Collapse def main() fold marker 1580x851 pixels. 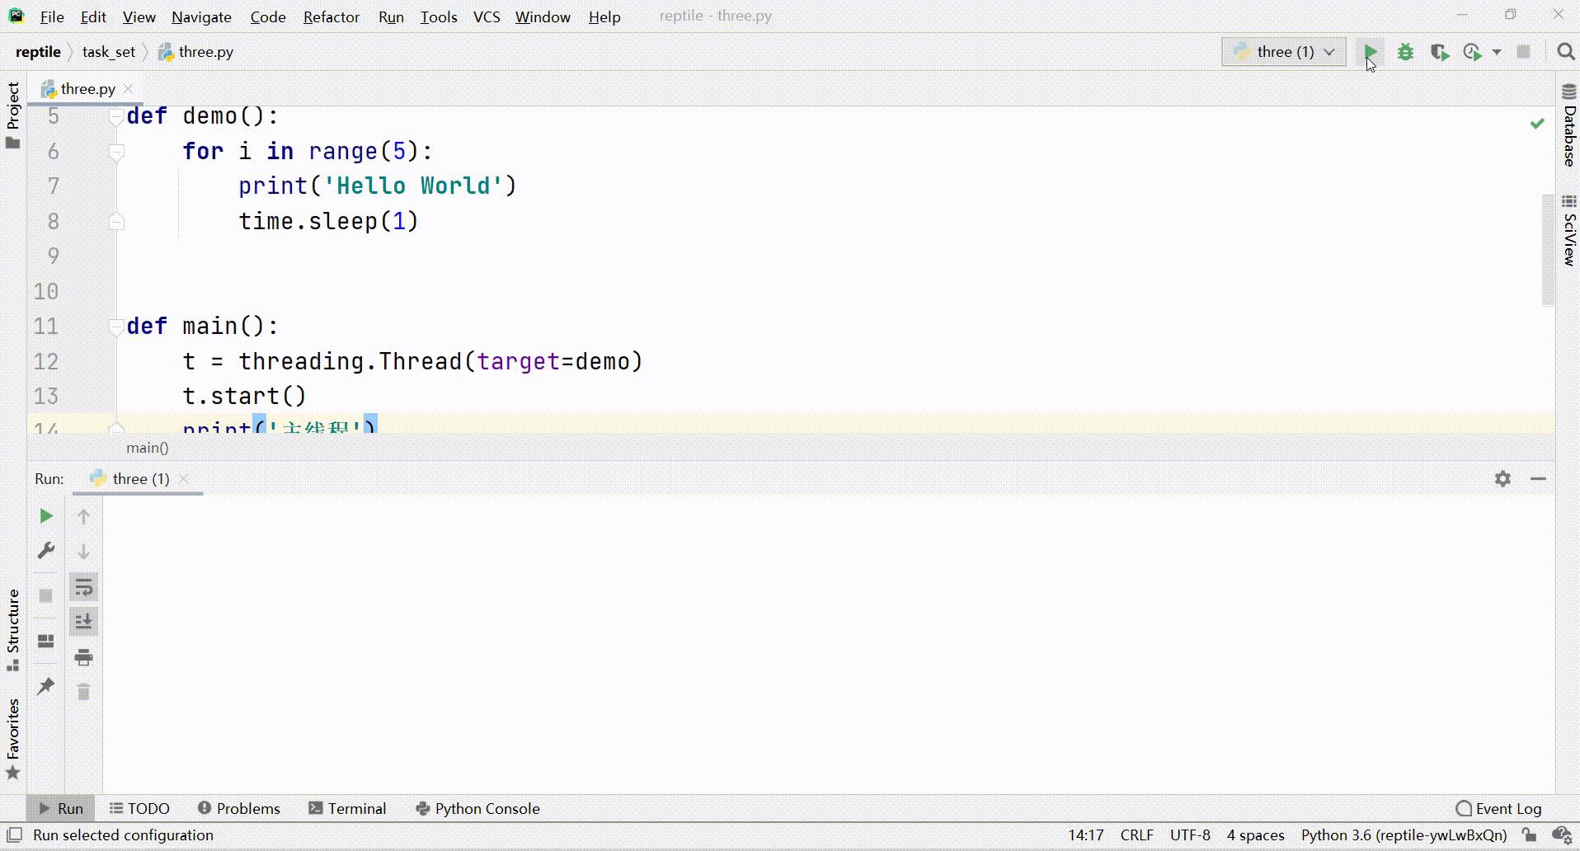pos(116,327)
